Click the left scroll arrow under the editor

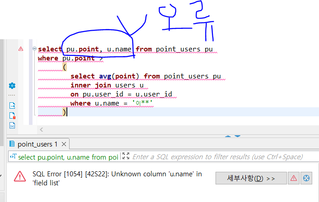42,129
